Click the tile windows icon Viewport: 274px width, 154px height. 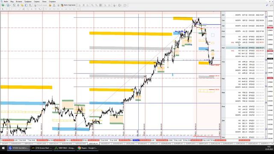[101, 5]
